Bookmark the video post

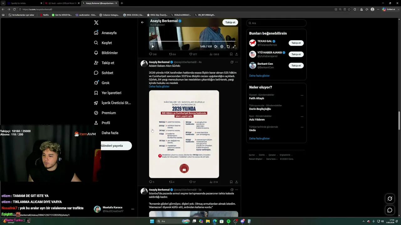(x=231, y=54)
